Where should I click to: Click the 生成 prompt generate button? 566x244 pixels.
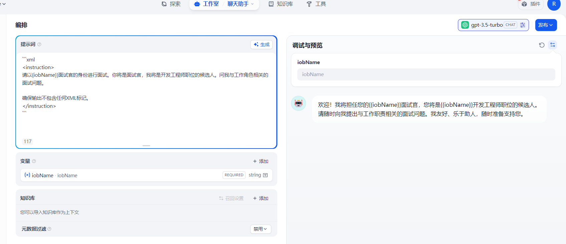coord(261,44)
